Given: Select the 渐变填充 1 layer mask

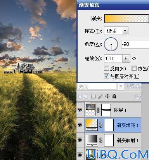Looking at the screenshot, I should coord(109,125).
